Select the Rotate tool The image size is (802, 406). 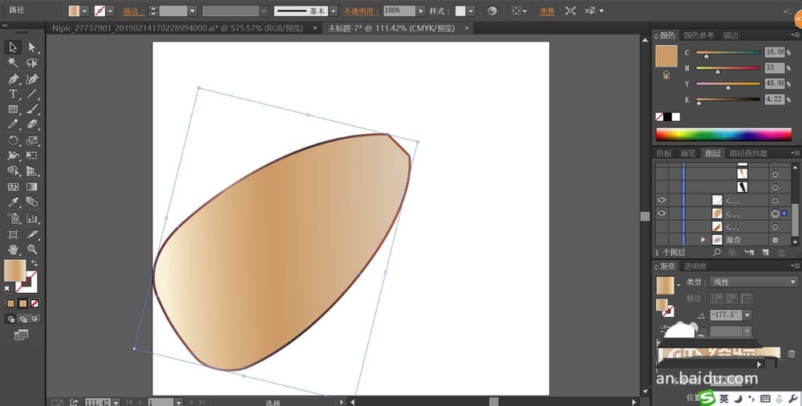[x=13, y=140]
